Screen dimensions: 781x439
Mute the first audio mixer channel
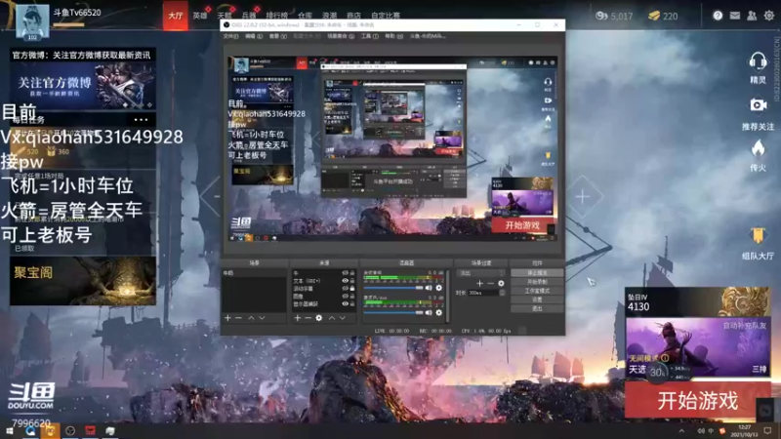pos(429,288)
